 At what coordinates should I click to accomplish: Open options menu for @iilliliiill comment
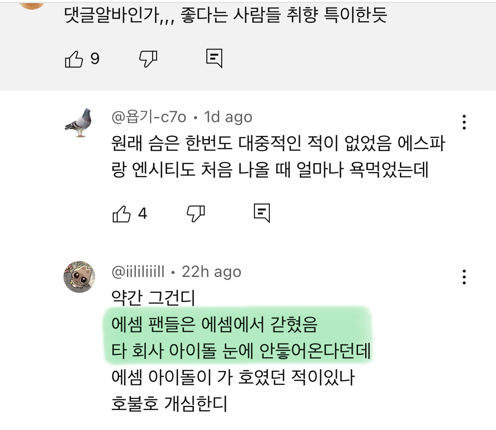[464, 277]
